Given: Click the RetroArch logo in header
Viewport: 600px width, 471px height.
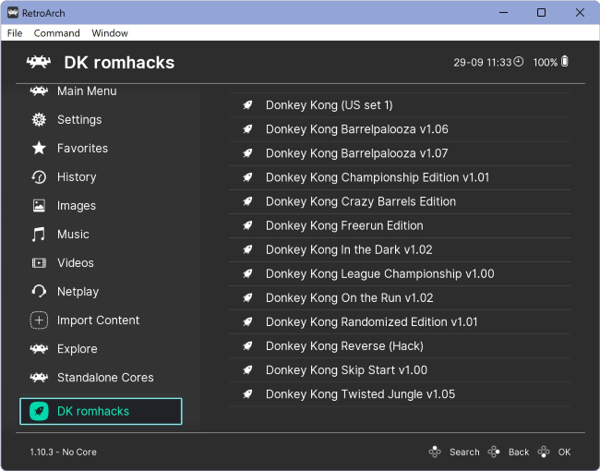Looking at the screenshot, I should [x=38, y=62].
